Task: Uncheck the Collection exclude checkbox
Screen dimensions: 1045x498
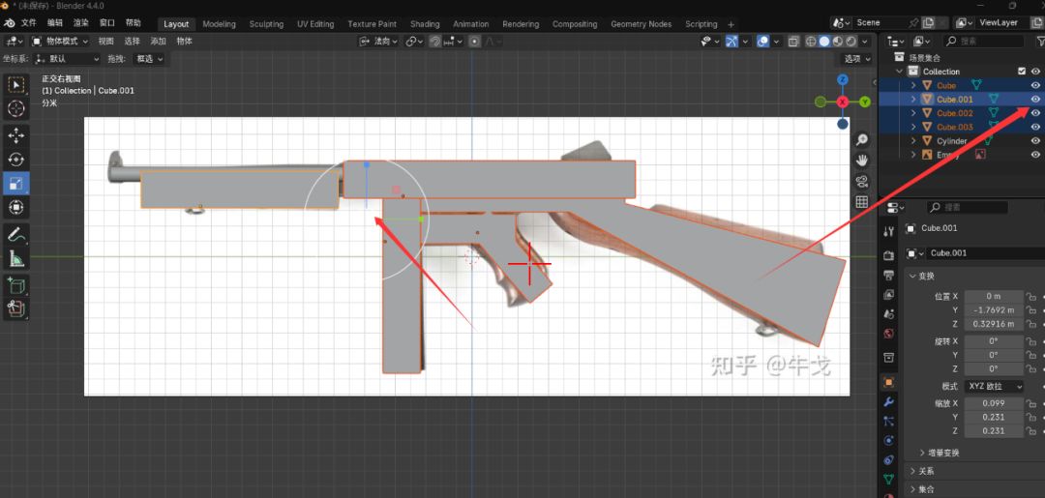Action: click(x=1022, y=72)
